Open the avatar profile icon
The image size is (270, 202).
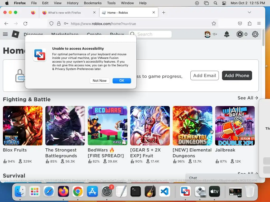[208, 34]
